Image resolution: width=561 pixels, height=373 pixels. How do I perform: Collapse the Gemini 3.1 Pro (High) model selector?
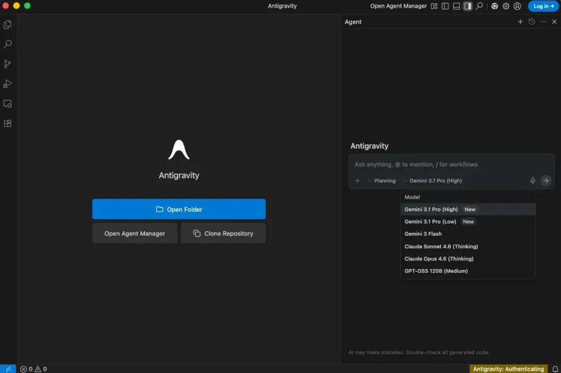(432, 180)
